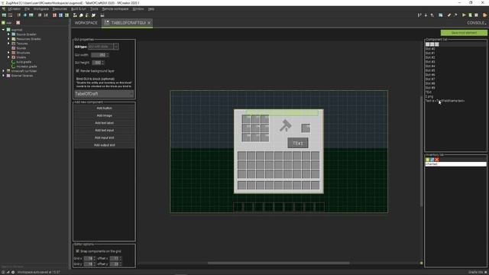489x275 pixels.
Task: Select the Sounds tree item
Action: click(x=21, y=48)
